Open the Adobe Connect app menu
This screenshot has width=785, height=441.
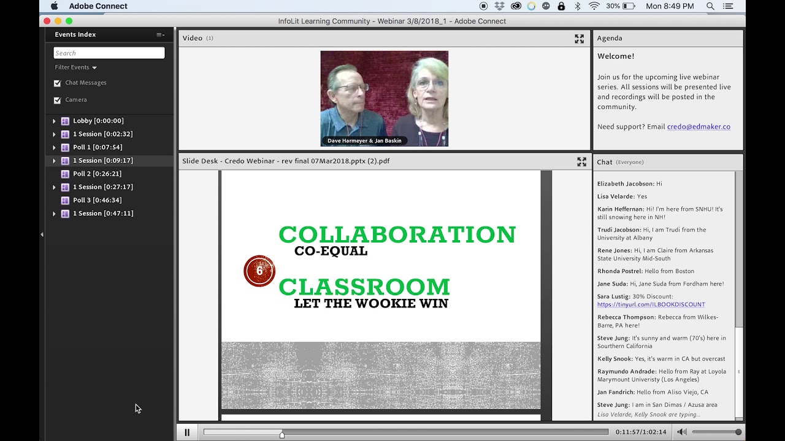98,6
